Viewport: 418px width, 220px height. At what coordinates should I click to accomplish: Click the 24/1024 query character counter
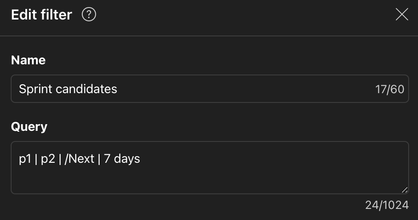point(386,205)
